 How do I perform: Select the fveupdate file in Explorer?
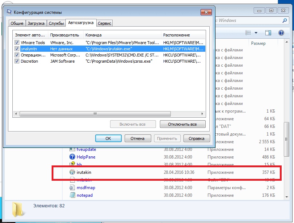pyautogui.click(x=86, y=149)
